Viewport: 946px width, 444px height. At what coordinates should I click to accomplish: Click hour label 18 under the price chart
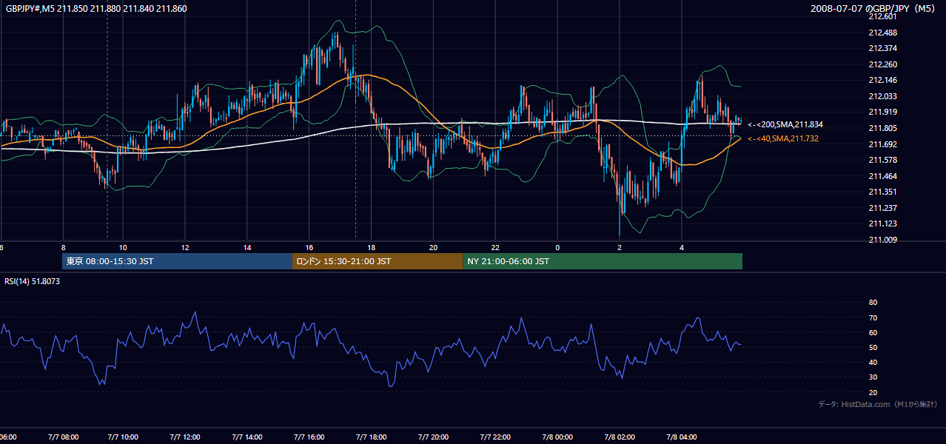(x=372, y=247)
